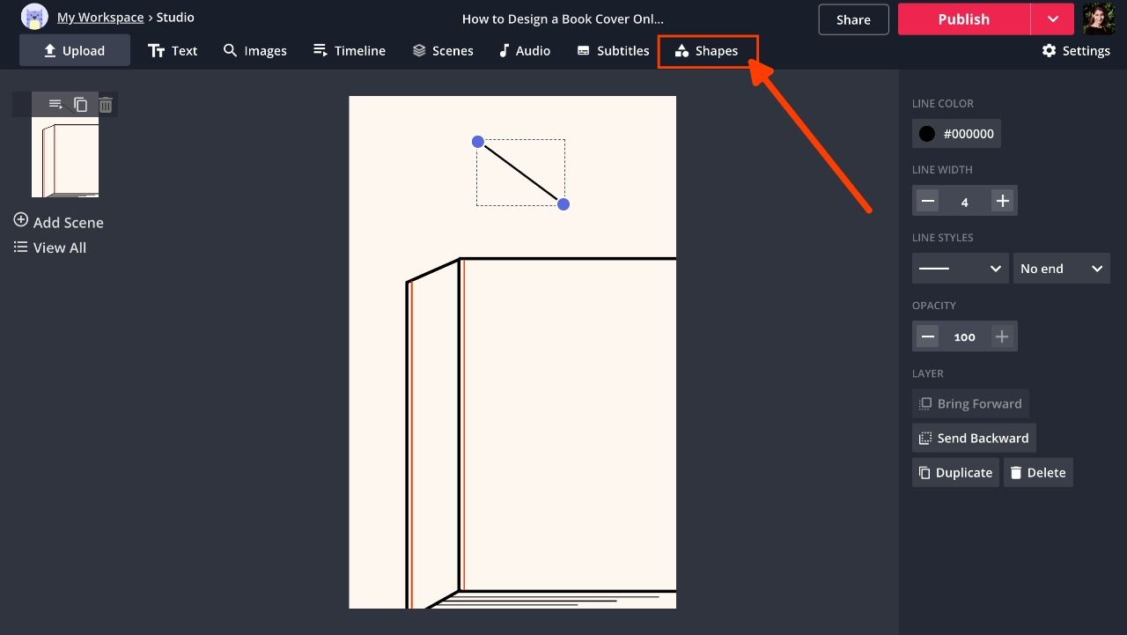Send the line backward one layer

tap(973, 438)
